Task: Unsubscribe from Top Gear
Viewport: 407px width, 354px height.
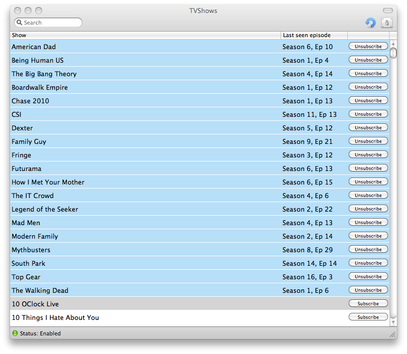Action: pyautogui.click(x=368, y=276)
